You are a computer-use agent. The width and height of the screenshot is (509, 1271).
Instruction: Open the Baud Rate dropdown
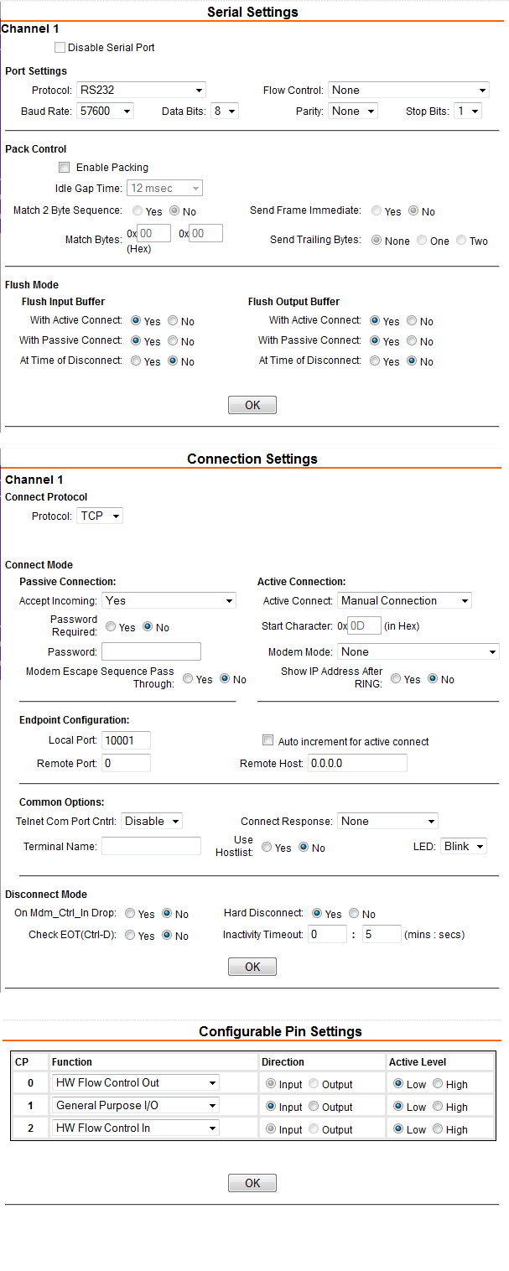pos(105,111)
